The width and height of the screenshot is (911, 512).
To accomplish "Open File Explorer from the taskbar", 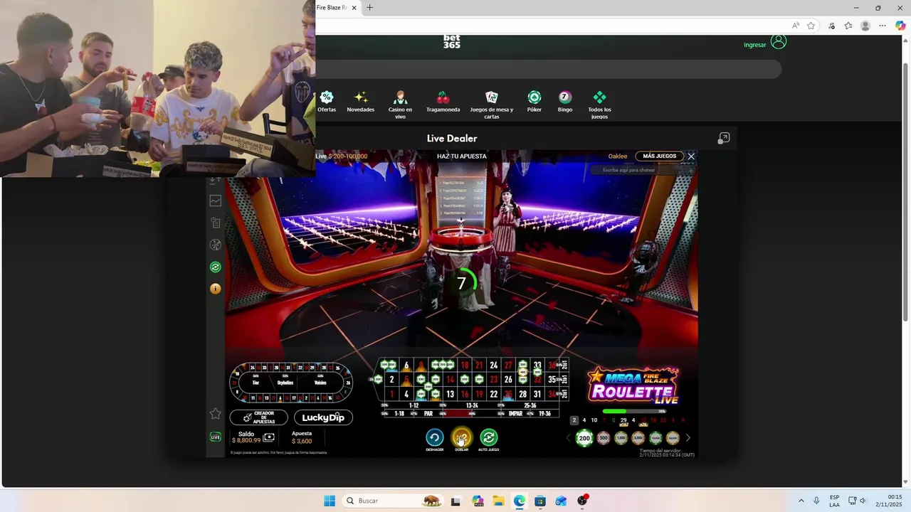I will tap(498, 501).
